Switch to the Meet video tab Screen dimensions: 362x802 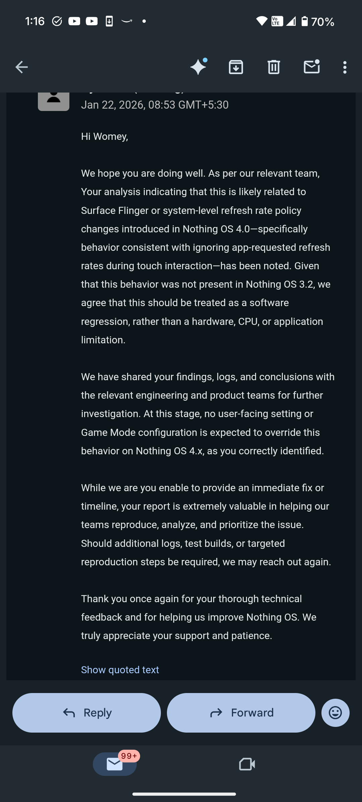[247, 764]
